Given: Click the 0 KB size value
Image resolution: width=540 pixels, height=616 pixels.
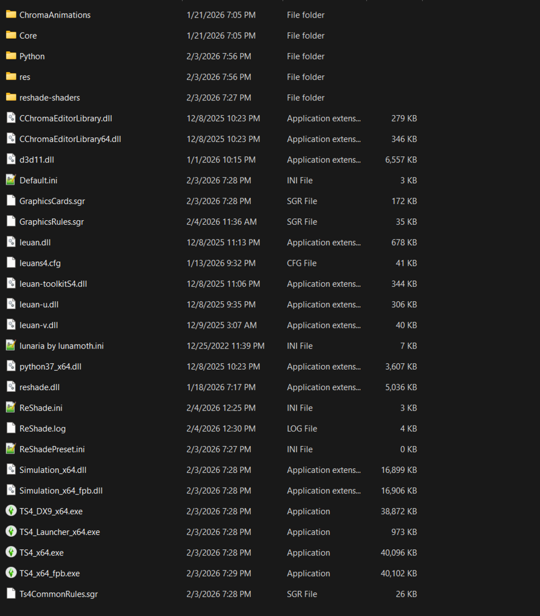Looking at the screenshot, I should click(x=409, y=449).
